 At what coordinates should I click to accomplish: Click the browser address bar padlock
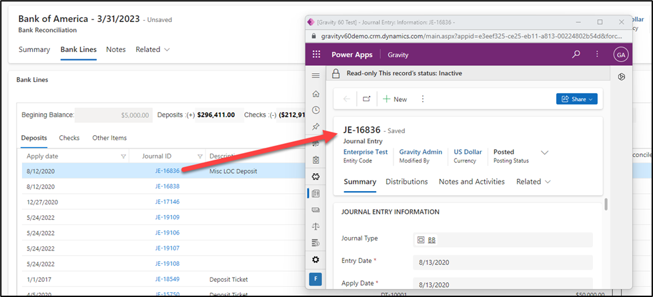(313, 36)
